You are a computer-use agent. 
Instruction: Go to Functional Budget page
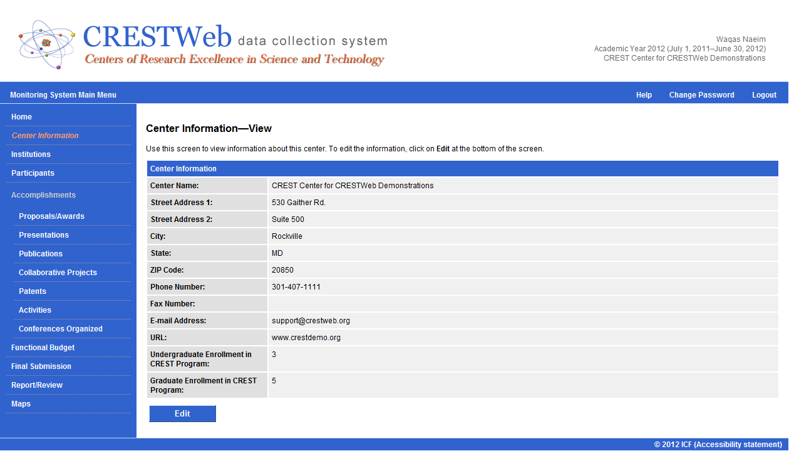(x=43, y=348)
